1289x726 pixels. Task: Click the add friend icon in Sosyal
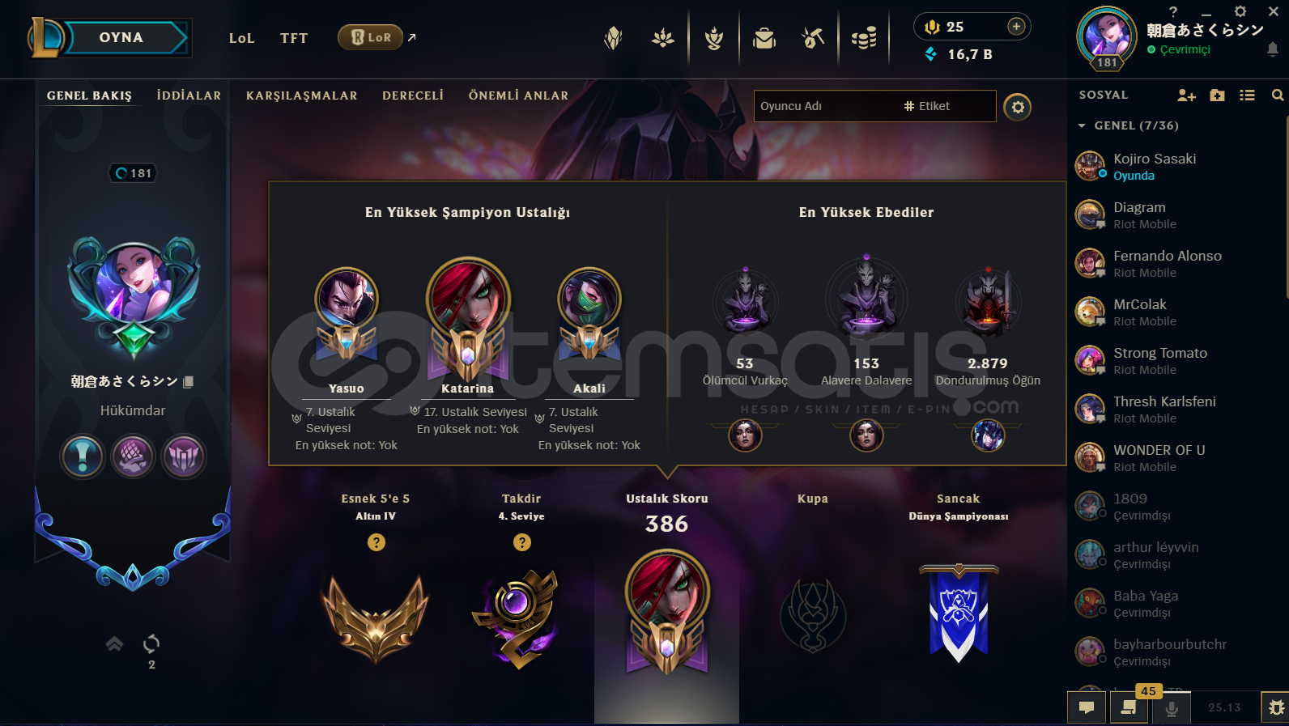pos(1186,96)
